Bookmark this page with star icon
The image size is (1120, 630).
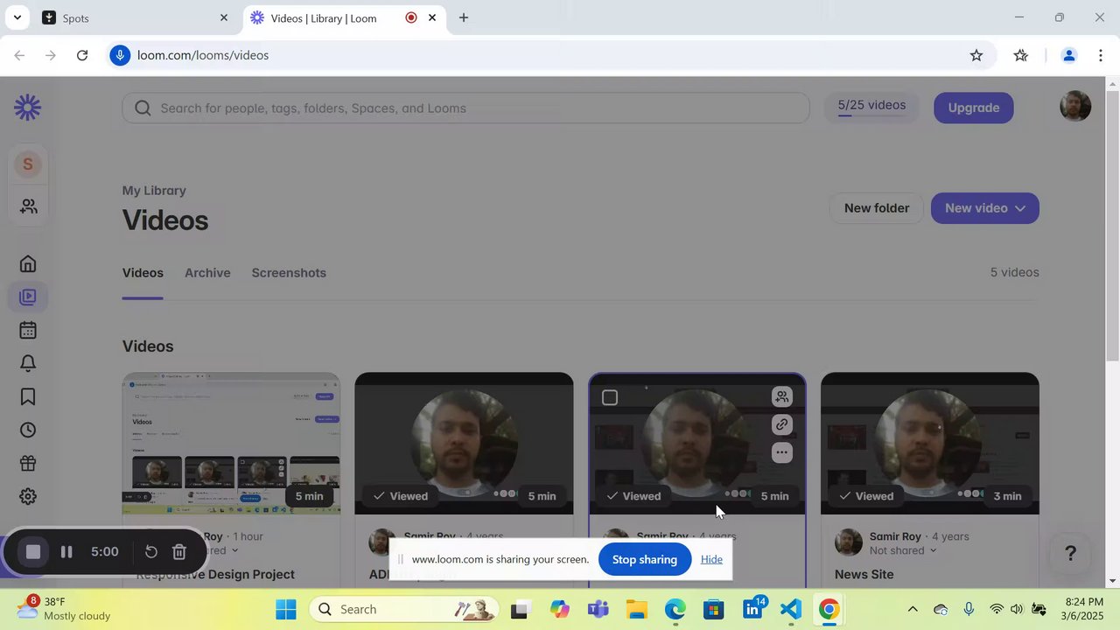[x=976, y=55]
